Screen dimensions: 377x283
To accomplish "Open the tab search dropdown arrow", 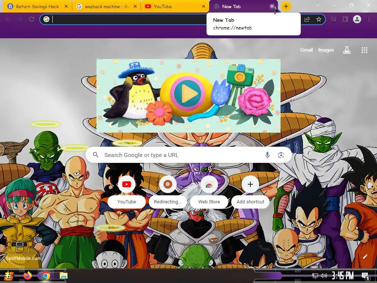I will click(318, 5).
